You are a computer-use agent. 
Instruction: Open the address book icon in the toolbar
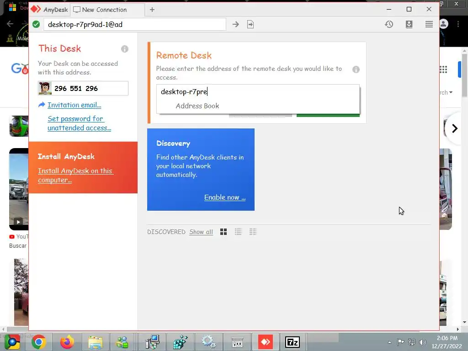409,24
